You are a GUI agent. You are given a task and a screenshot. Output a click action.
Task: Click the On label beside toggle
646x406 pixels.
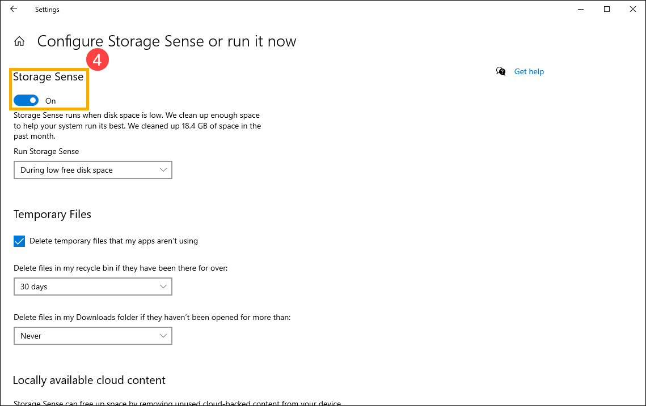(50, 101)
